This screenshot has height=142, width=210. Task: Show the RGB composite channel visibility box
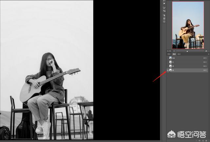coord(168,58)
